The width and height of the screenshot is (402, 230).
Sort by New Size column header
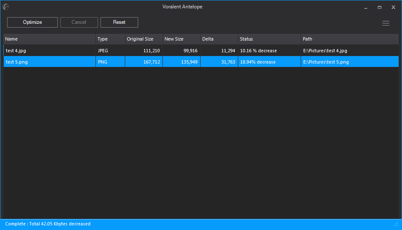pyautogui.click(x=181, y=39)
